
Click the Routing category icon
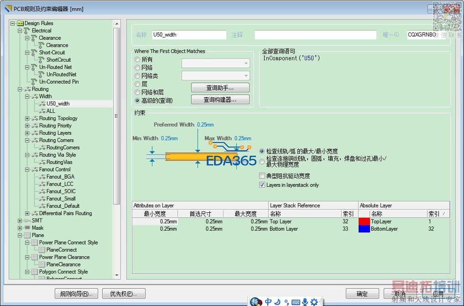[x=27, y=89]
